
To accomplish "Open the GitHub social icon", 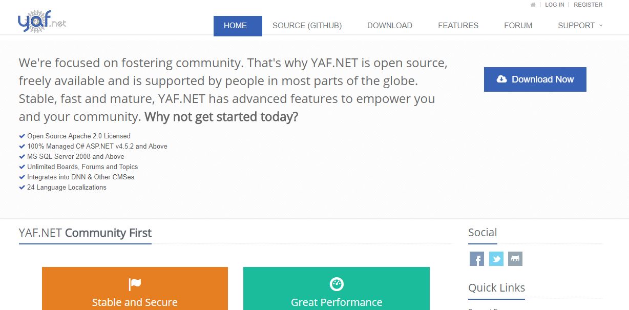I will click(515, 259).
